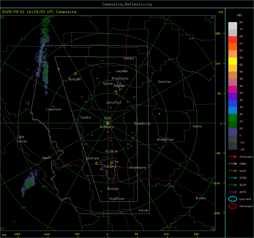This screenshot has width=254, height=238.
Task: Click the radar center diamond at Didsbury
Action: [108, 123]
